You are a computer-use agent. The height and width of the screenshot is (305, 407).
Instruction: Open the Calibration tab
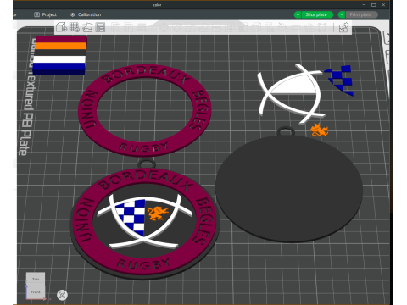(x=86, y=14)
